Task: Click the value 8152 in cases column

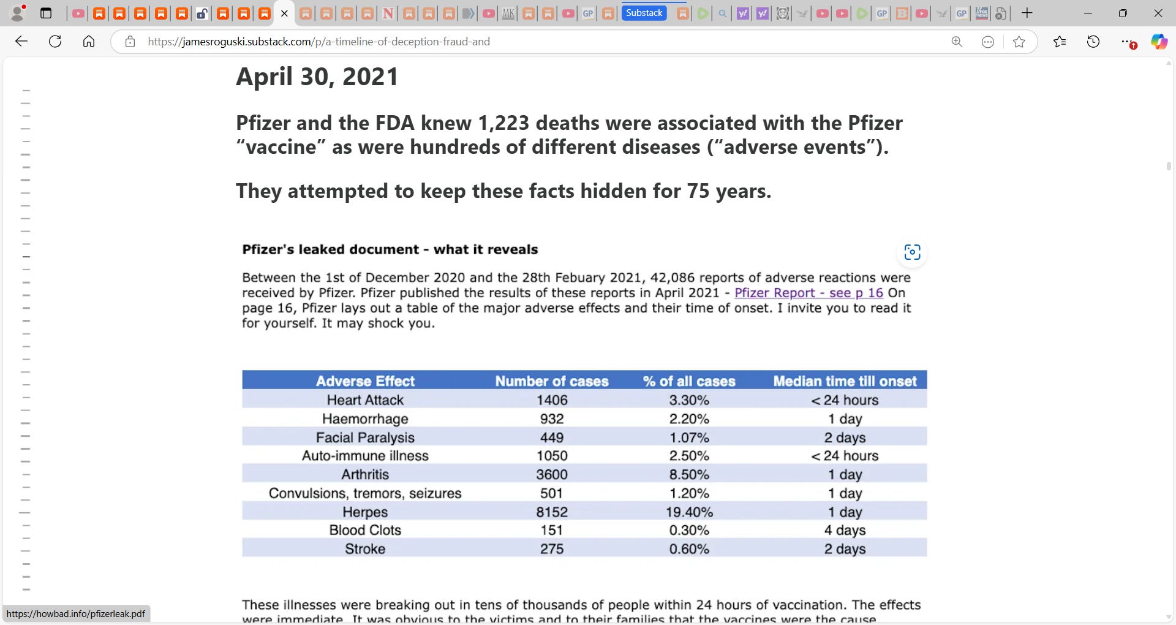Action: click(552, 512)
